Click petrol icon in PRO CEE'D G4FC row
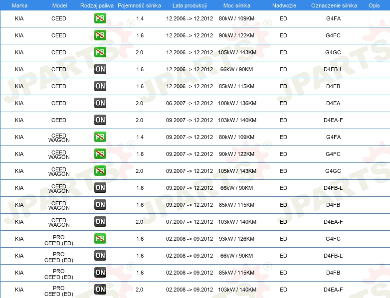Image resolution: width=390 pixels, height=298 pixels. point(100,239)
